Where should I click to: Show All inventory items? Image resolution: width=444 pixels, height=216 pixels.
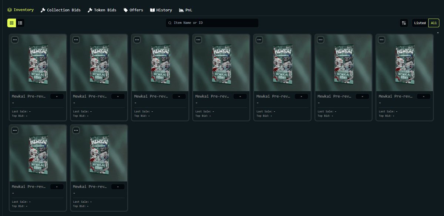click(x=434, y=23)
